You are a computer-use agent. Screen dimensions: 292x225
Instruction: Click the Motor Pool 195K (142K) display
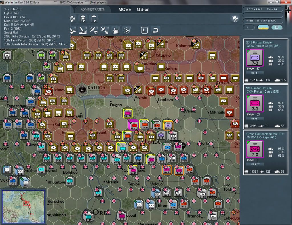click(x=262, y=21)
